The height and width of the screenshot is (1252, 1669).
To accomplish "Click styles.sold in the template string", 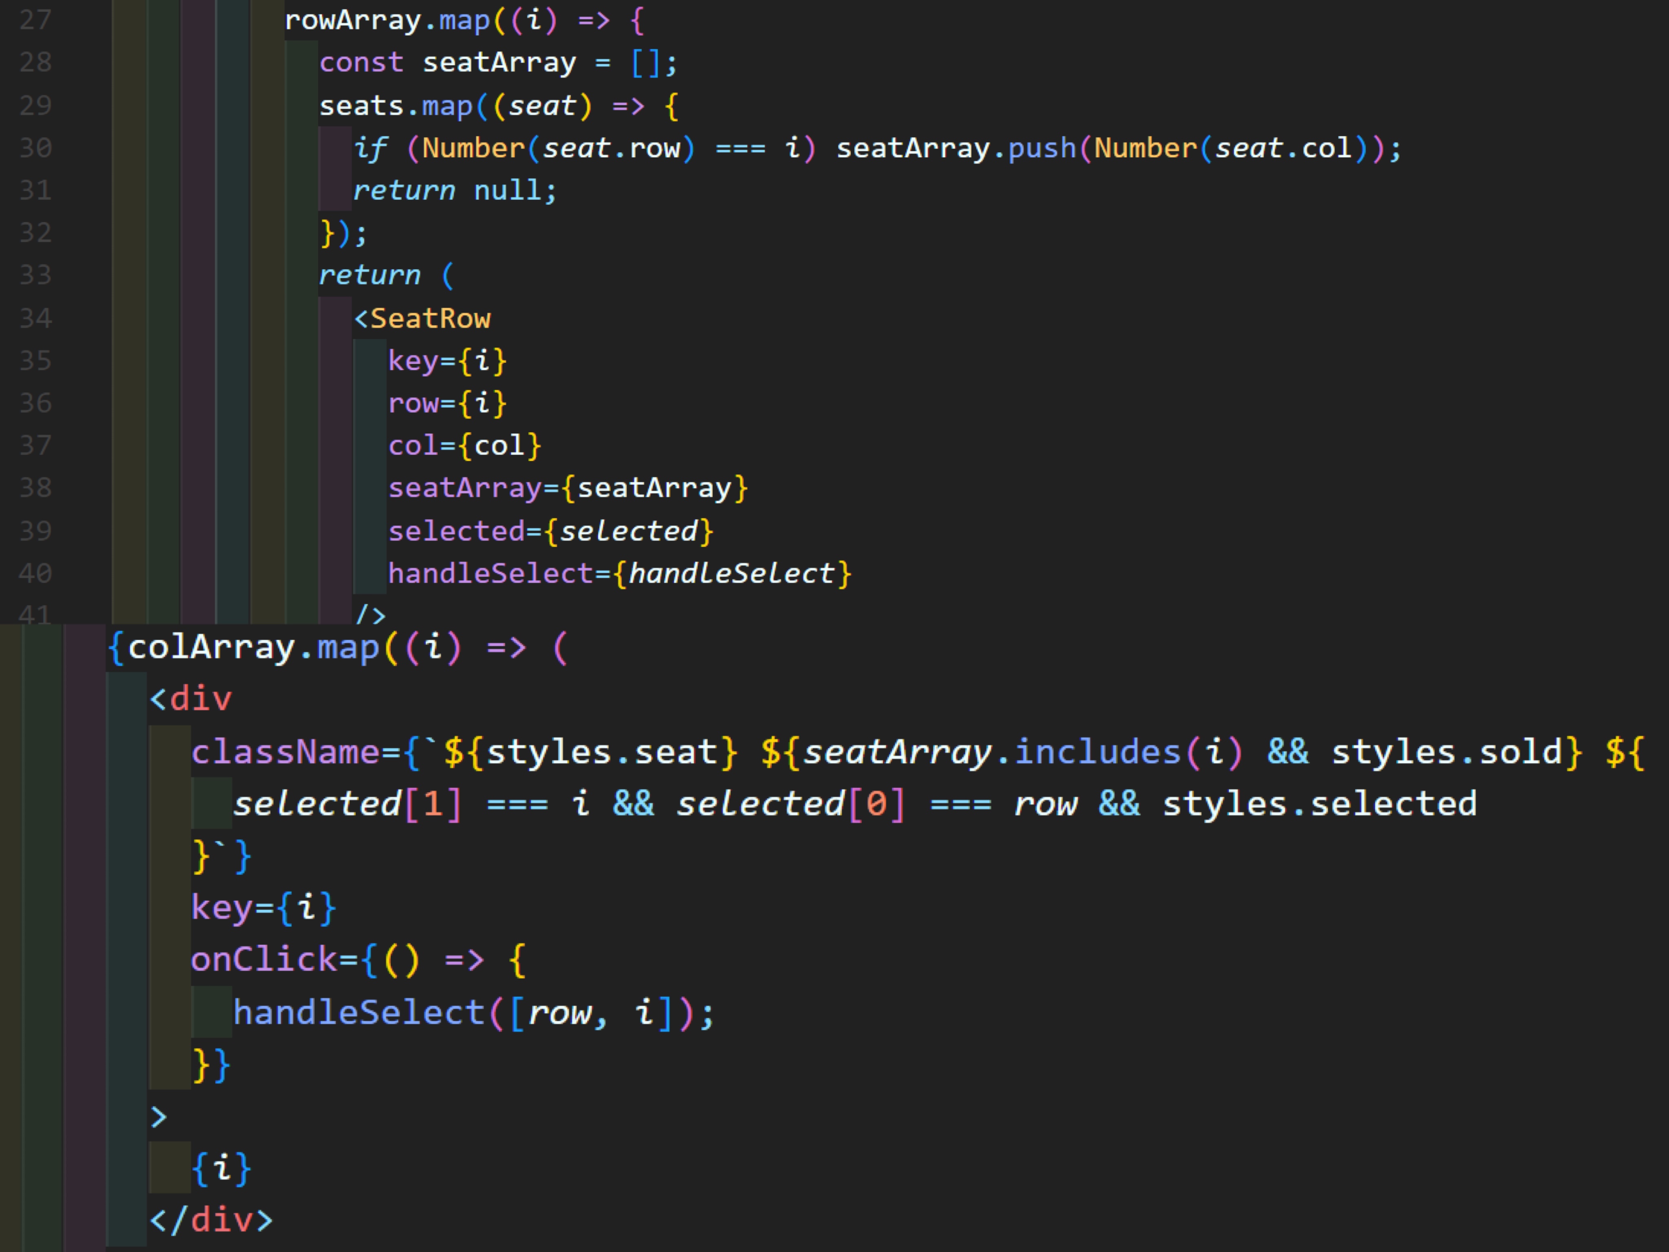I will (x=1446, y=752).
